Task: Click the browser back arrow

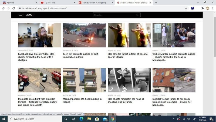Action: tap(4, 8)
